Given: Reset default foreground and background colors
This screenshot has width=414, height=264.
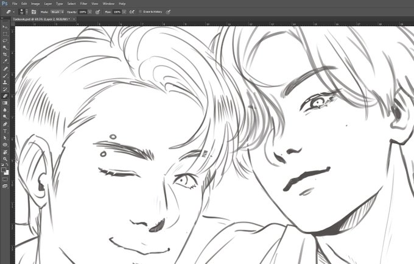Looking at the screenshot, I should (2, 165).
